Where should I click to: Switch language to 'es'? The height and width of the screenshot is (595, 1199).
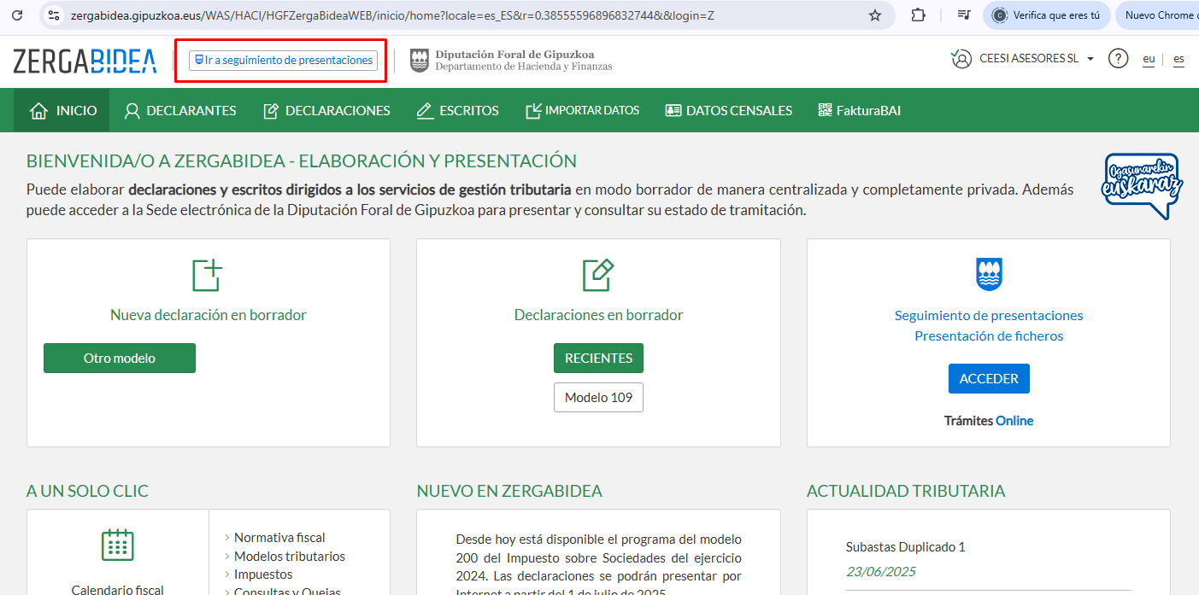pos(1178,59)
